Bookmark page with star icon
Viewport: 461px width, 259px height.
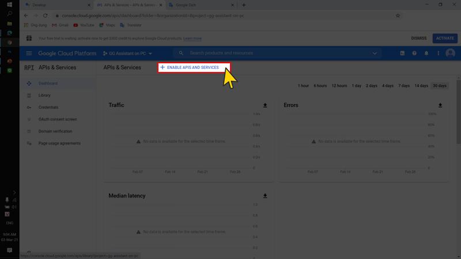coord(398,16)
